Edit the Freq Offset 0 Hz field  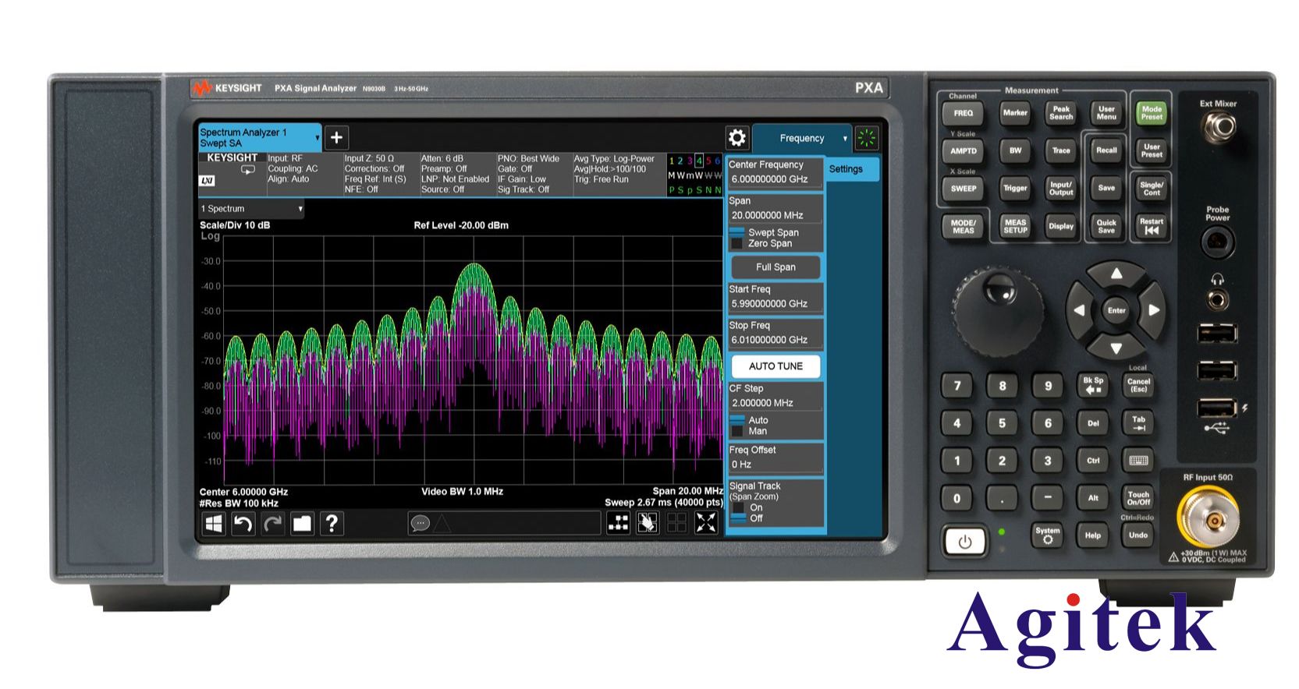tap(775, 458)
